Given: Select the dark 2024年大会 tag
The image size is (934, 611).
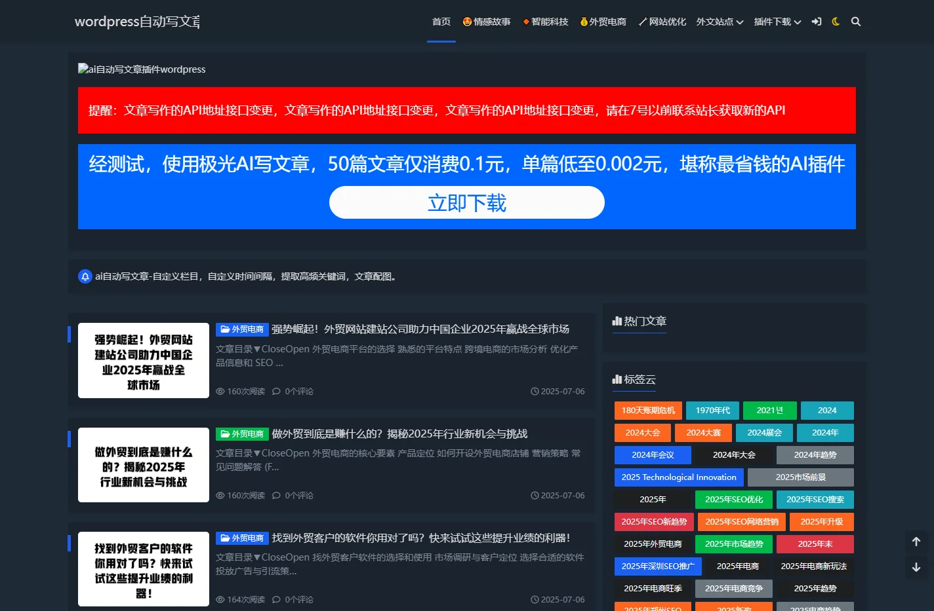Looking at the screenshot, I should [734, 455].
